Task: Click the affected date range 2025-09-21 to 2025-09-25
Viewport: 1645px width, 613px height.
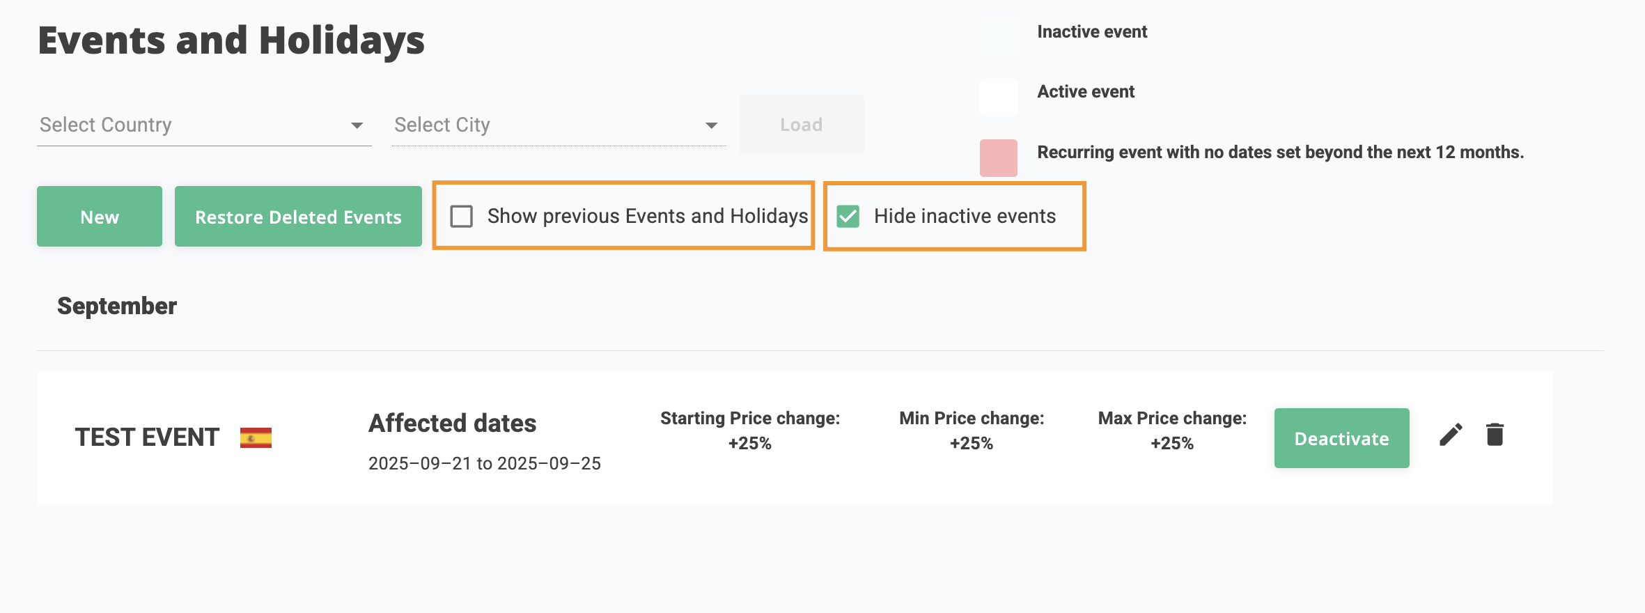Action: [484, 463]
